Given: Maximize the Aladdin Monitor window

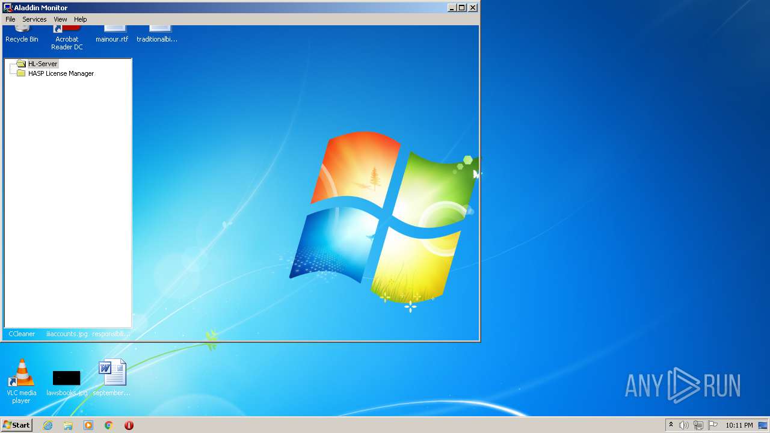Looking at the screenshot, I should tap(461, 8).
